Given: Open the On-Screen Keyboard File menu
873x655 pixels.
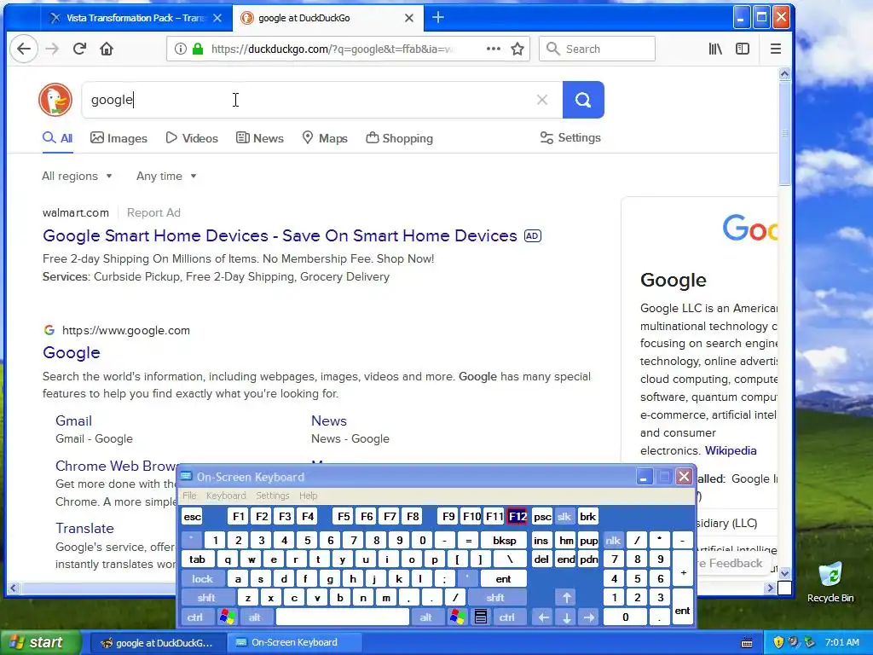Looking at the screenshot, I should click(190, 496).
